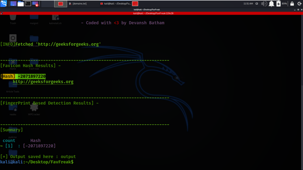Image resolution: width=303 pixels, height=170 pixels.
Task: Open the log out power icon
Action: 299,4
